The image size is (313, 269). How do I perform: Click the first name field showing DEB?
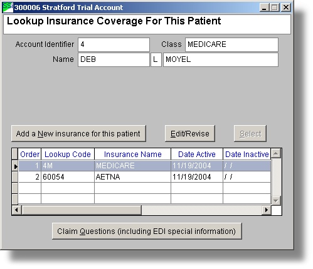tap(114, 59)
